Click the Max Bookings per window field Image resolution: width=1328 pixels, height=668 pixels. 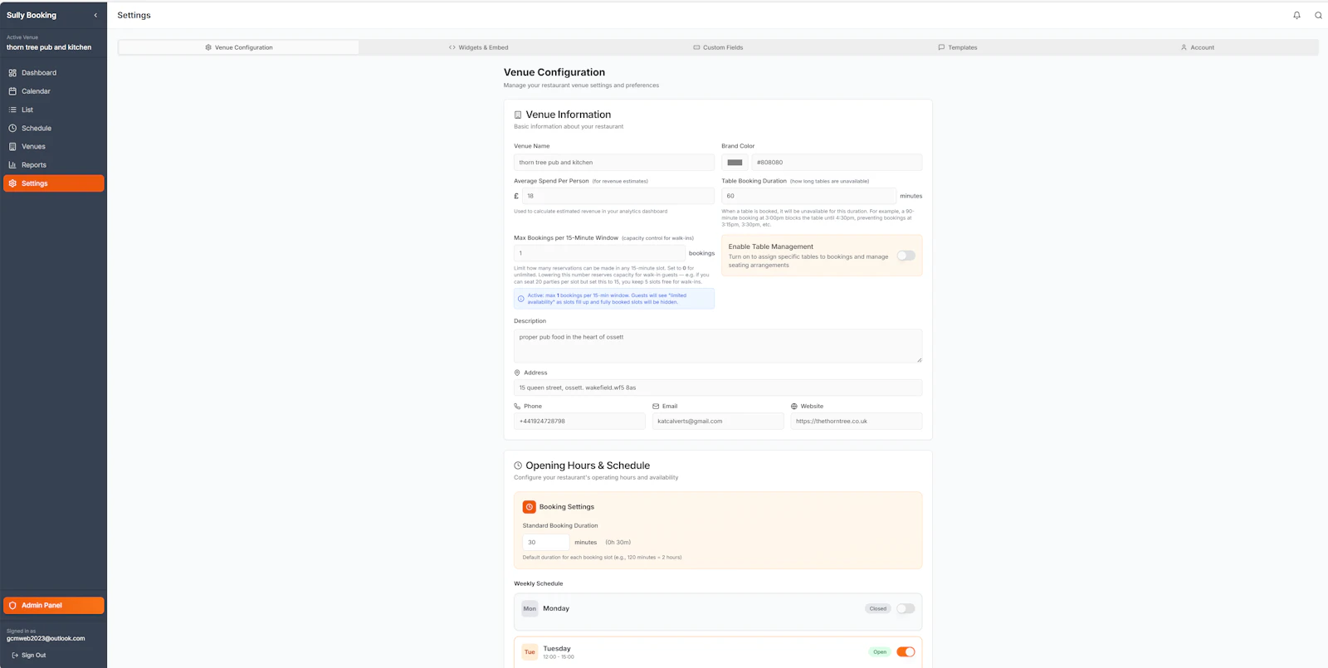click(599, 253)
